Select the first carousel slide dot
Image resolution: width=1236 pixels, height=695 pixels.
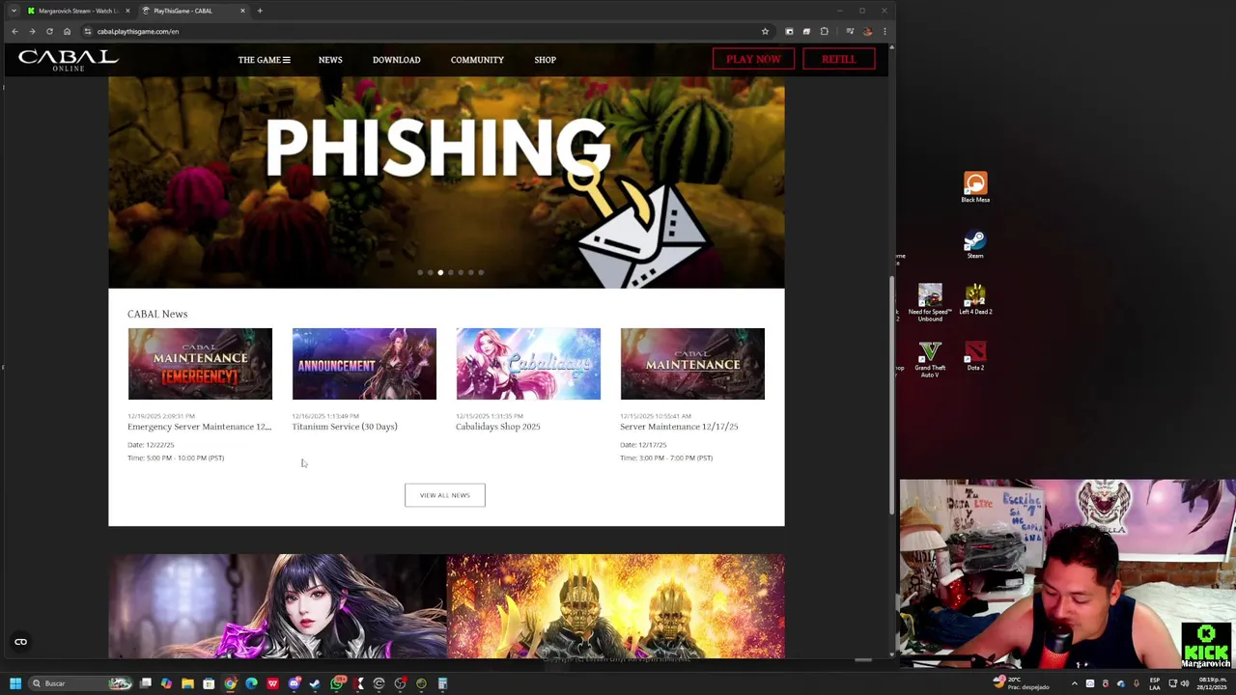click(x=420, y=272)
